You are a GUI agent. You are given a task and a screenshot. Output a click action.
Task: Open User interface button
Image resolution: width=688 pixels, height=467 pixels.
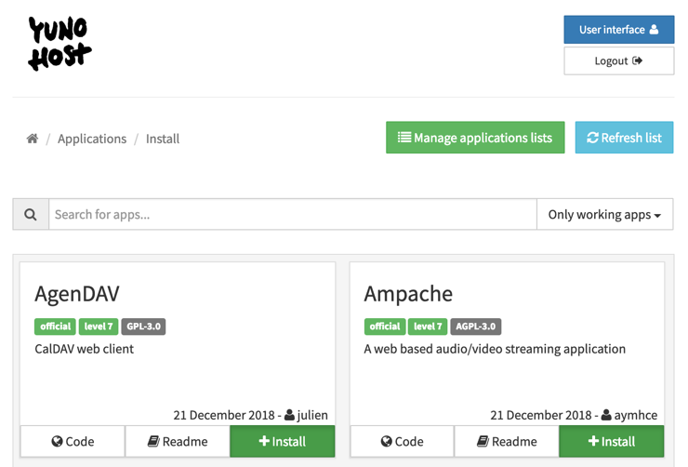coord(618,30)
